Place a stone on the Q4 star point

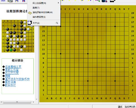[x=115, y=81]
